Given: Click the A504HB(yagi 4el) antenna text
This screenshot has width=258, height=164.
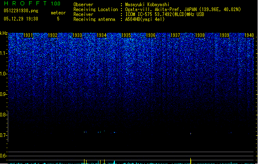Looking at the screenshot, I should click(145, 19).
